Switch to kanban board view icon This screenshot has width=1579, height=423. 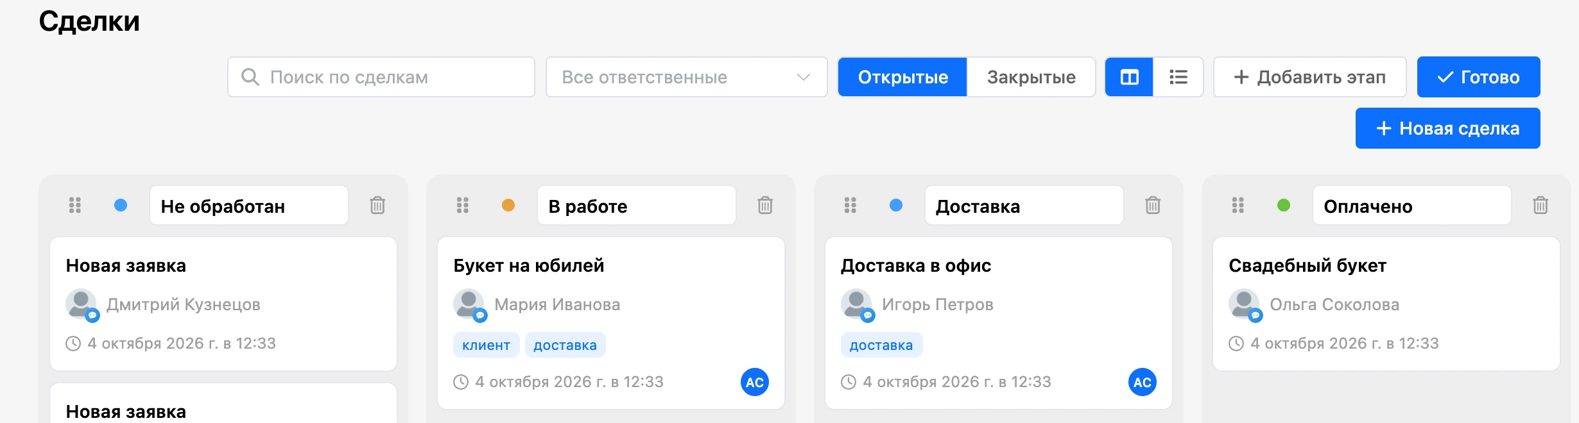(1129, 77)
